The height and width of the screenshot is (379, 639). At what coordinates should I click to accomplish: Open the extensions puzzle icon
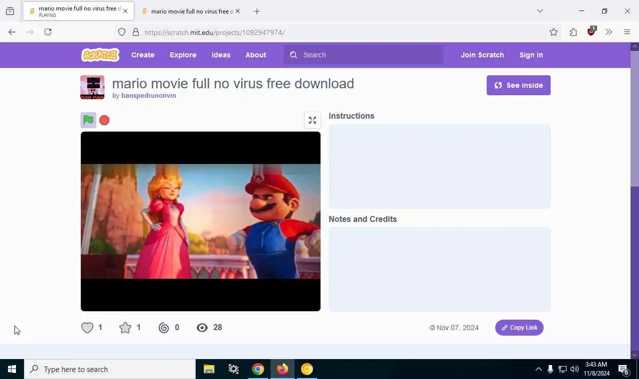coord(573,32)
